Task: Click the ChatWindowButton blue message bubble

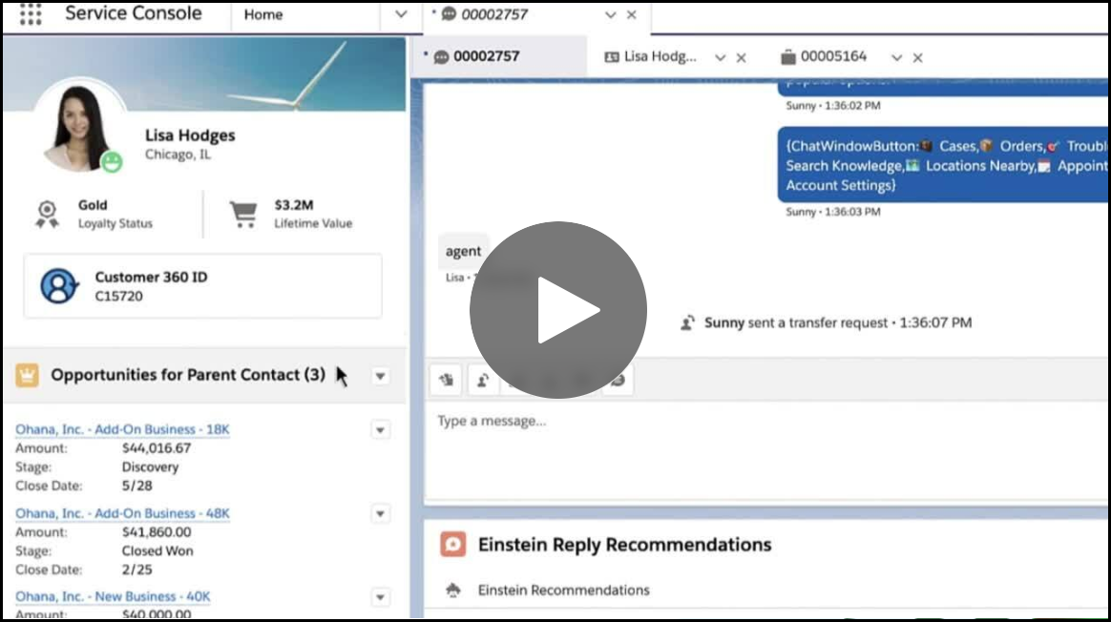Action: click(x=943, y=165)
